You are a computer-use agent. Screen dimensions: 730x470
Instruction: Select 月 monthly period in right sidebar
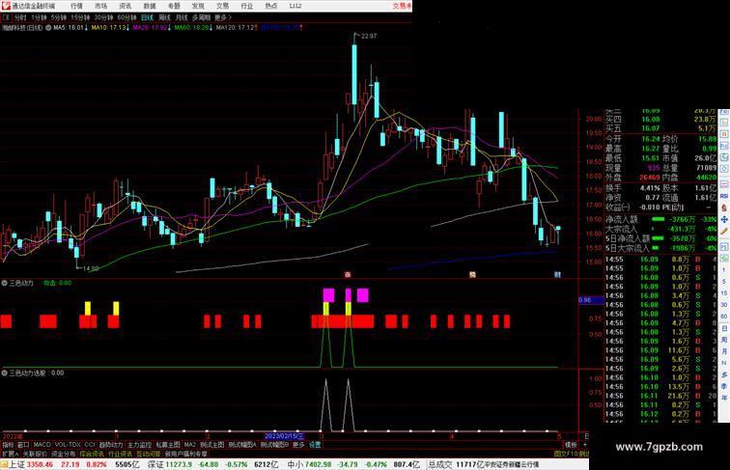coord(724,351)
